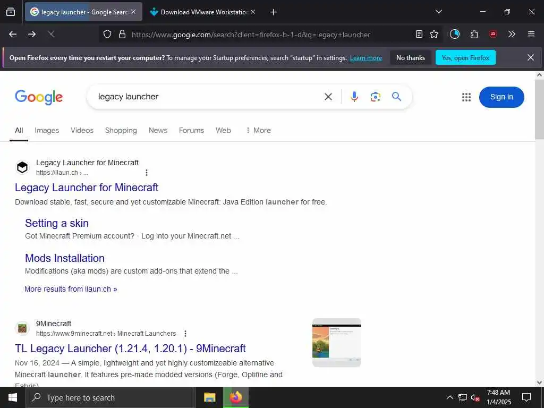Select the Videos results tab
The height and width of the screenshot is (408, 544).
point(82,131)
